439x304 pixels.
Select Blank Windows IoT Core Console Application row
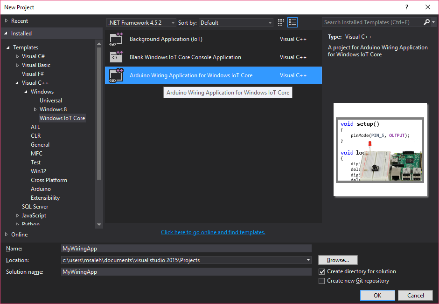point(213,57)
